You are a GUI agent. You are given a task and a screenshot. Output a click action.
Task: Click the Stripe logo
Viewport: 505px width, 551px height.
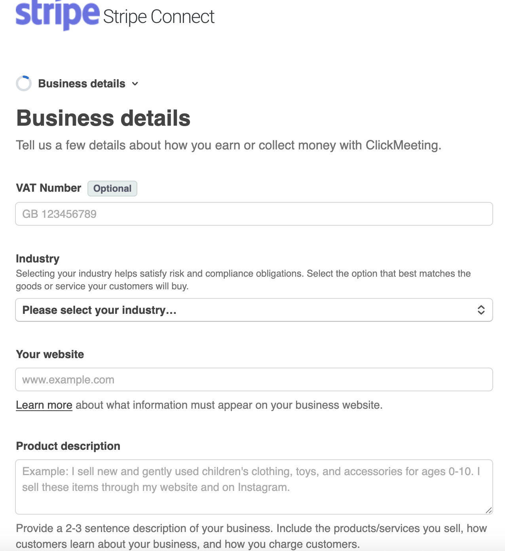click(x=57, y=15)
